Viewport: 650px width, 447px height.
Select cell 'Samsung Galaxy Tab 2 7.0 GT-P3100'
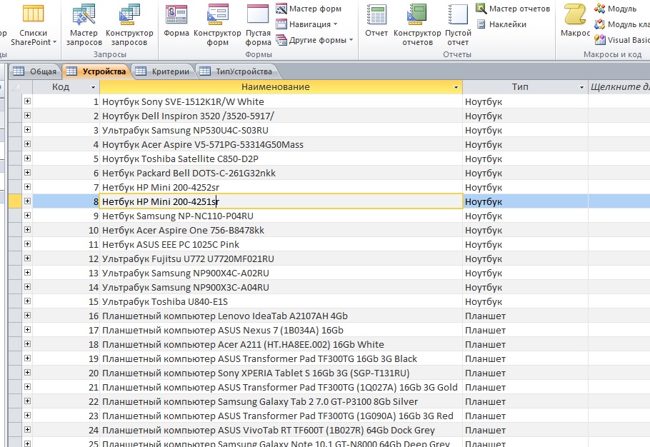281,401
